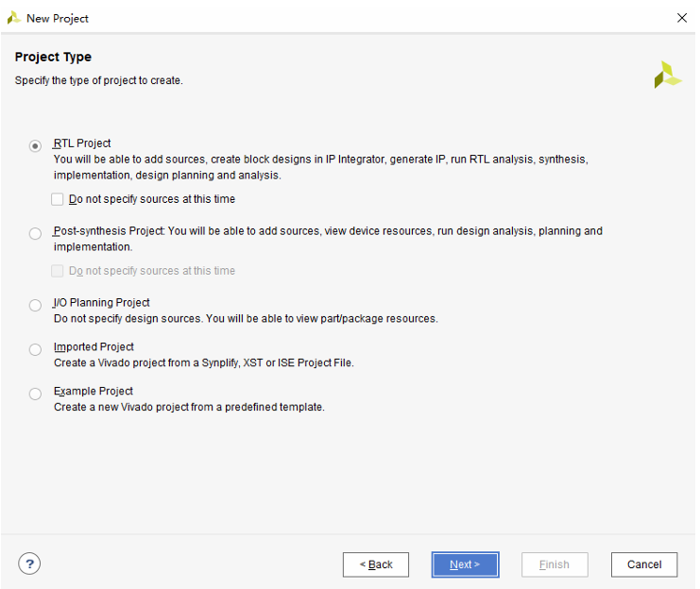Select the RTL Project radio button

point(35,146)
